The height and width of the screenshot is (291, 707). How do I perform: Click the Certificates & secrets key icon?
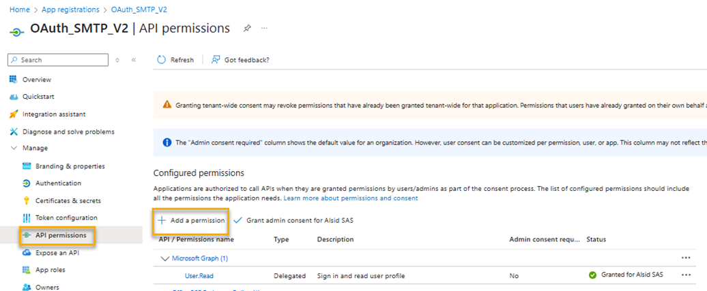tap(27, 200)
